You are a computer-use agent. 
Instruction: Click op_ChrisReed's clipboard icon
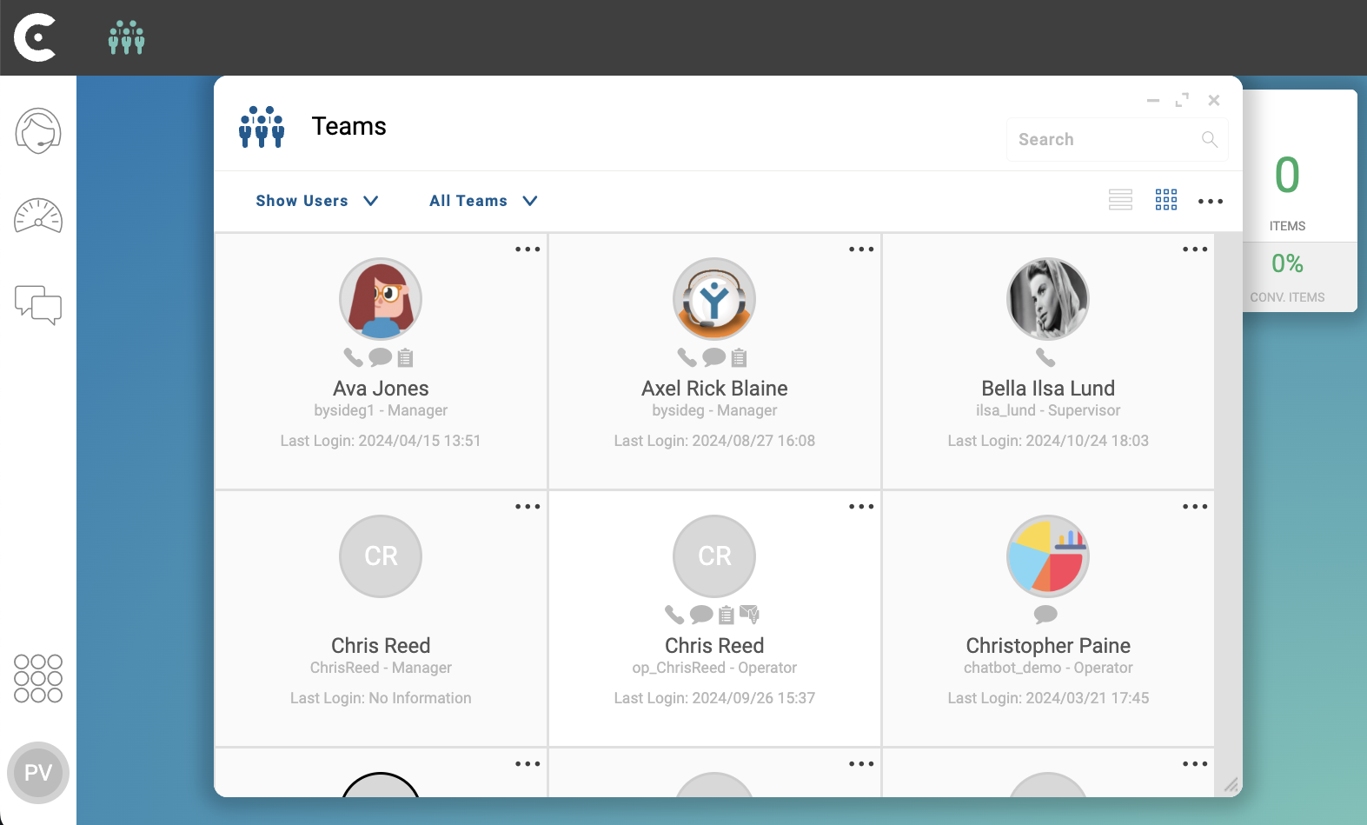pyautogui.click(x=727, y=615)
